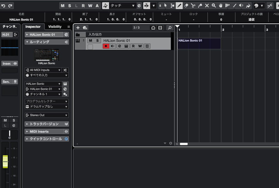This screenshot has height=188, width=279.
Task: Open the チャンネル tab in the left zone
Action: pos(9,27)
